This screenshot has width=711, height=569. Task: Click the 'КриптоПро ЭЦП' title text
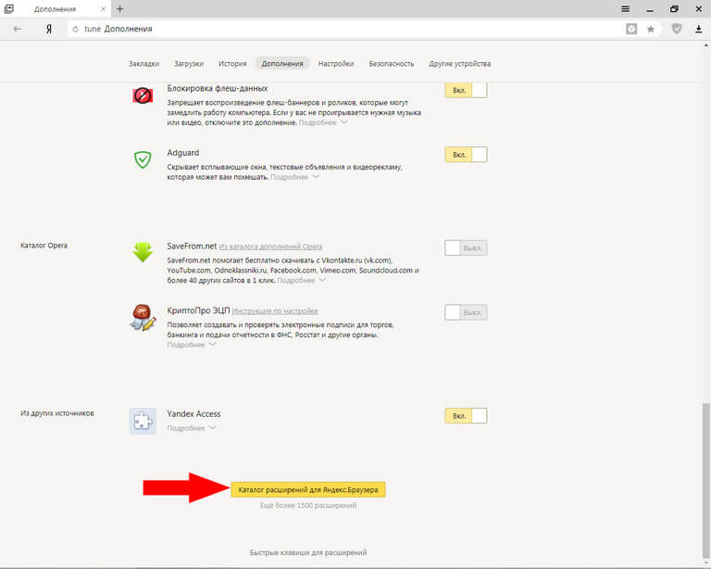tap(198, 310)
